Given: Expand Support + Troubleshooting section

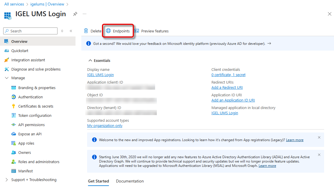Looking at the screenshot, I should click(x=7, y=180).
